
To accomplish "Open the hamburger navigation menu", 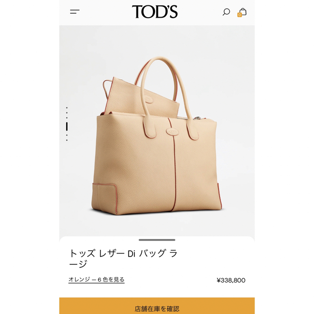I will [75, 12].
